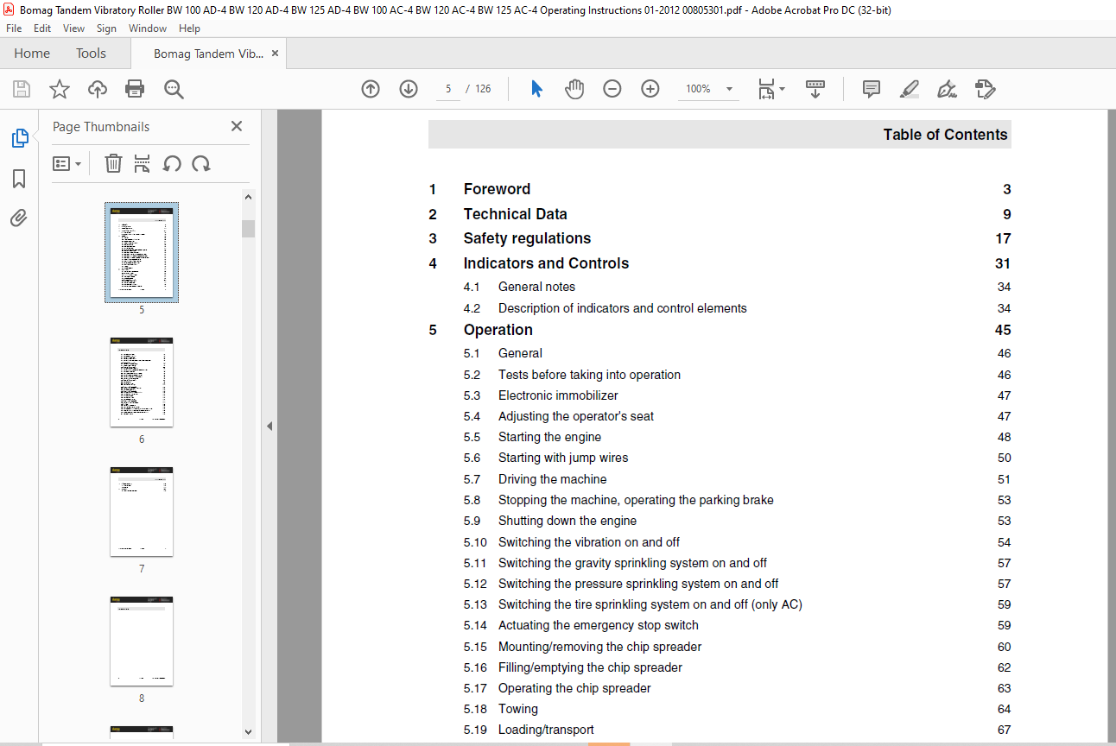Switch to the Tools tab
The width and height of the screenshot is (1116, 746).
pos(91,54)
